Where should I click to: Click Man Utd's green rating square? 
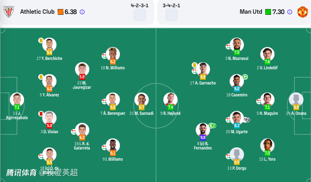pos(268,12)
